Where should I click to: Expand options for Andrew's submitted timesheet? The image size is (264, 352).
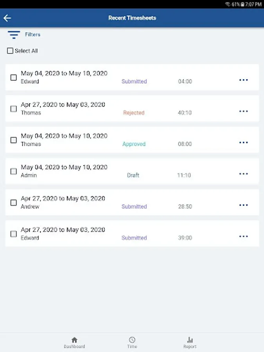243,205
